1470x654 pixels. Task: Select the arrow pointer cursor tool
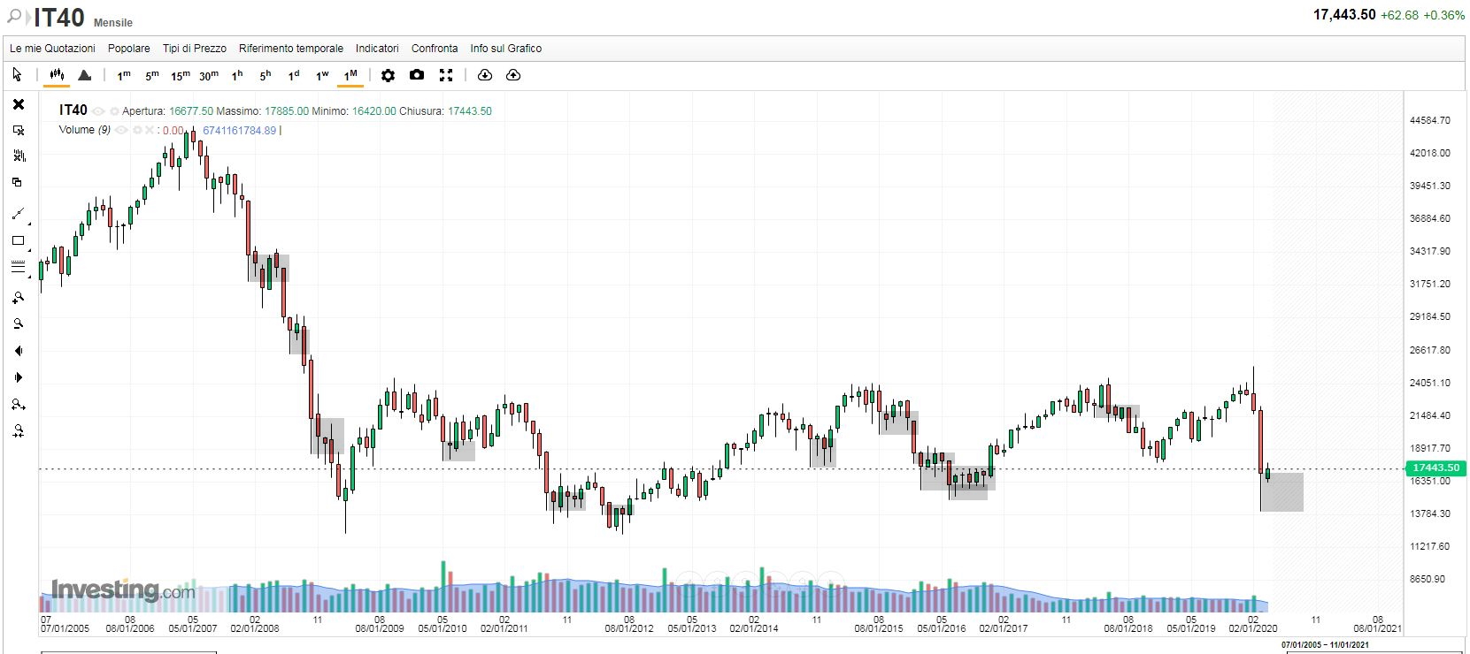[17, 75]
